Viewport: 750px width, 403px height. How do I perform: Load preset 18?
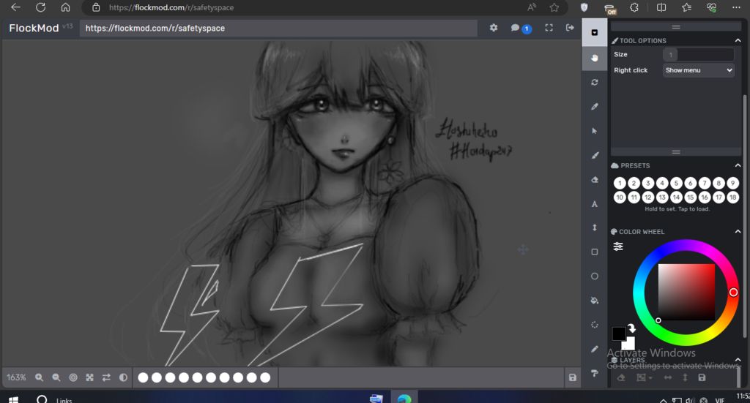[x=732, y=197]
